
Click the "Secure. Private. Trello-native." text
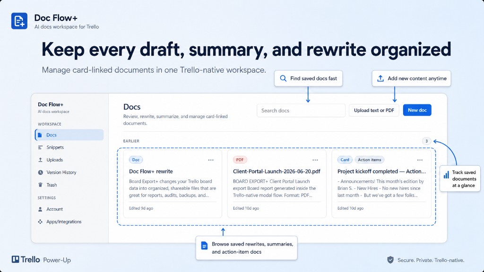point(431,260)
